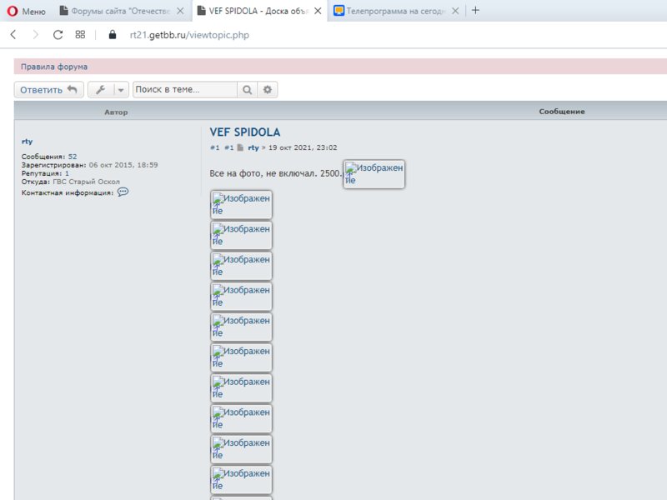667x500 pixels.
Task: Open topic tools wrench dropdown
Action: coord(108,90)
